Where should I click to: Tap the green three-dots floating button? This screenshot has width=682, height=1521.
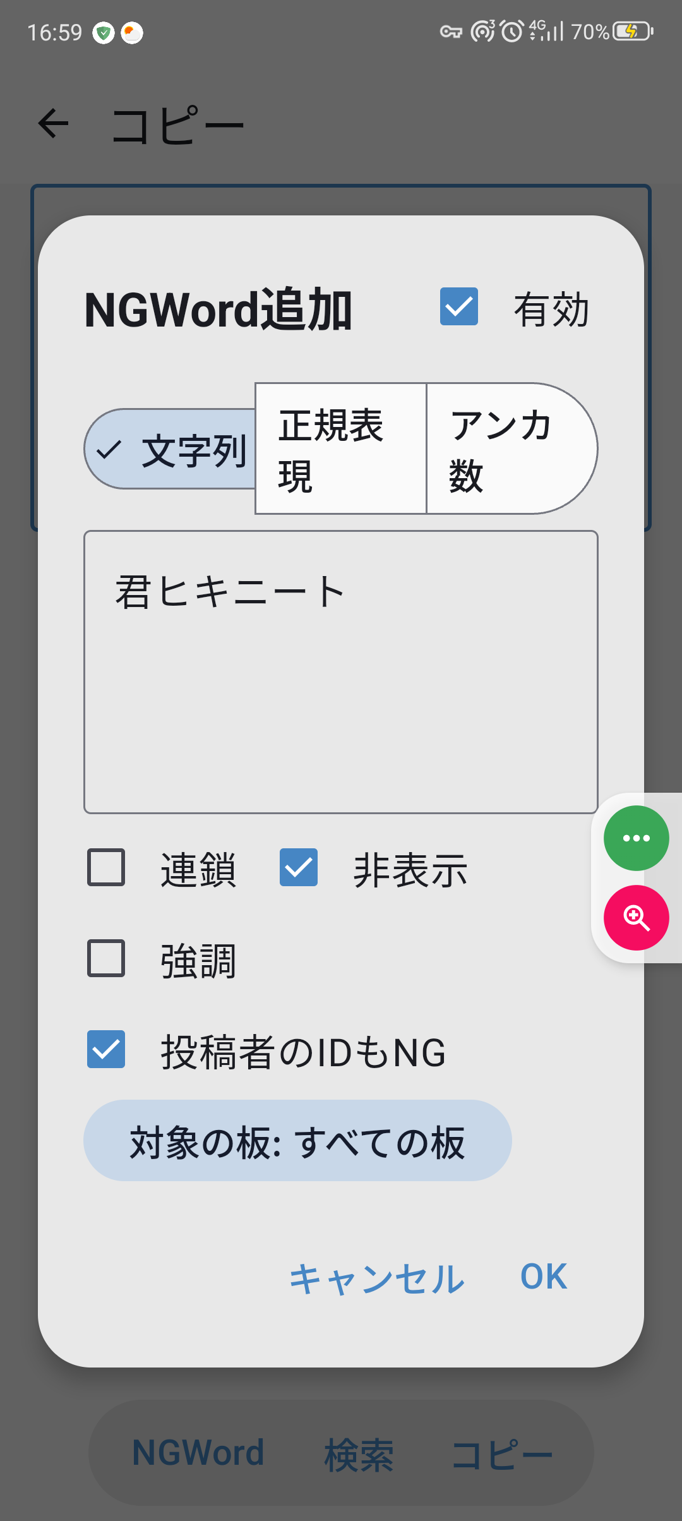[x=636, y=838]
